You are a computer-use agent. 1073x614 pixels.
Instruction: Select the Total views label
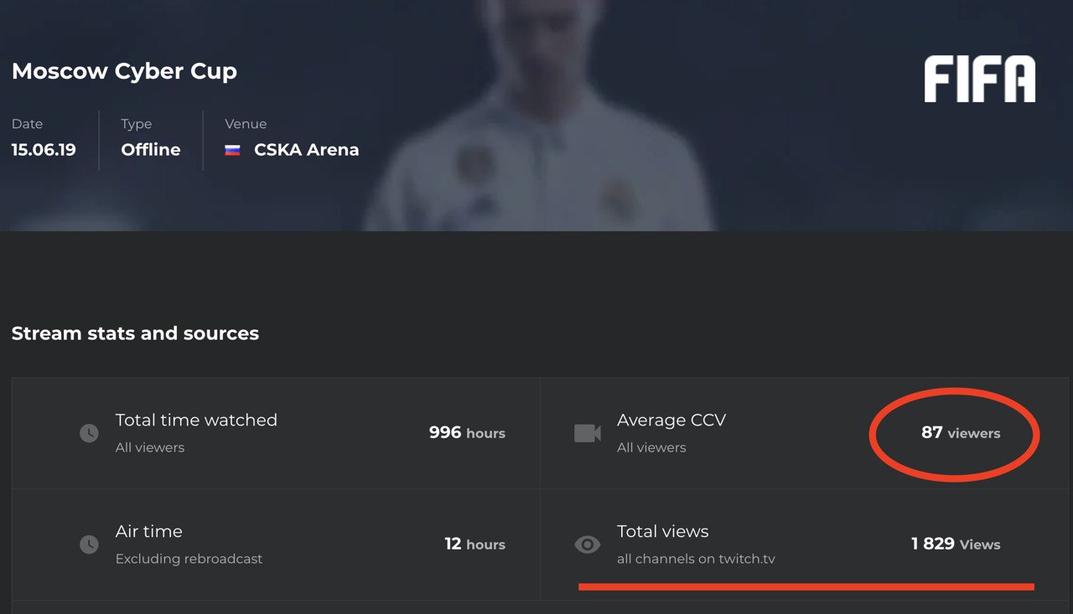662,532
